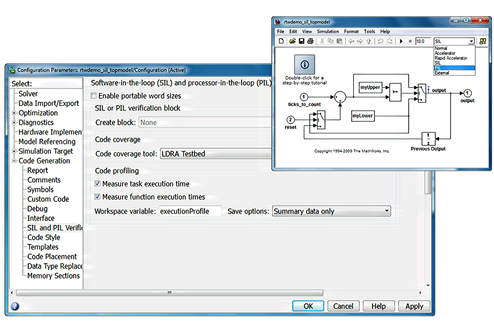Select Memory Sections in the tree

(x=53, y=276)
